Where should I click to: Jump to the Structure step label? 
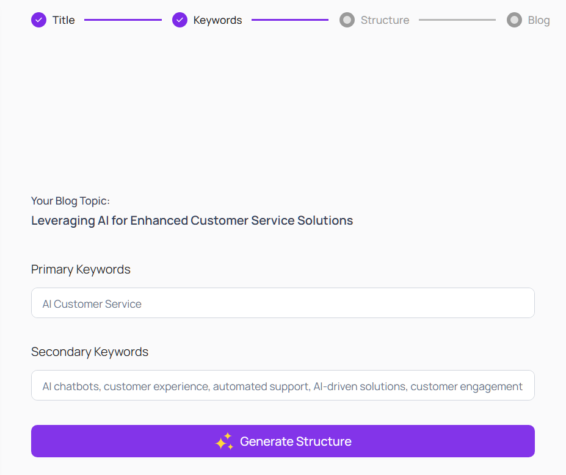(x=385, y=20)
